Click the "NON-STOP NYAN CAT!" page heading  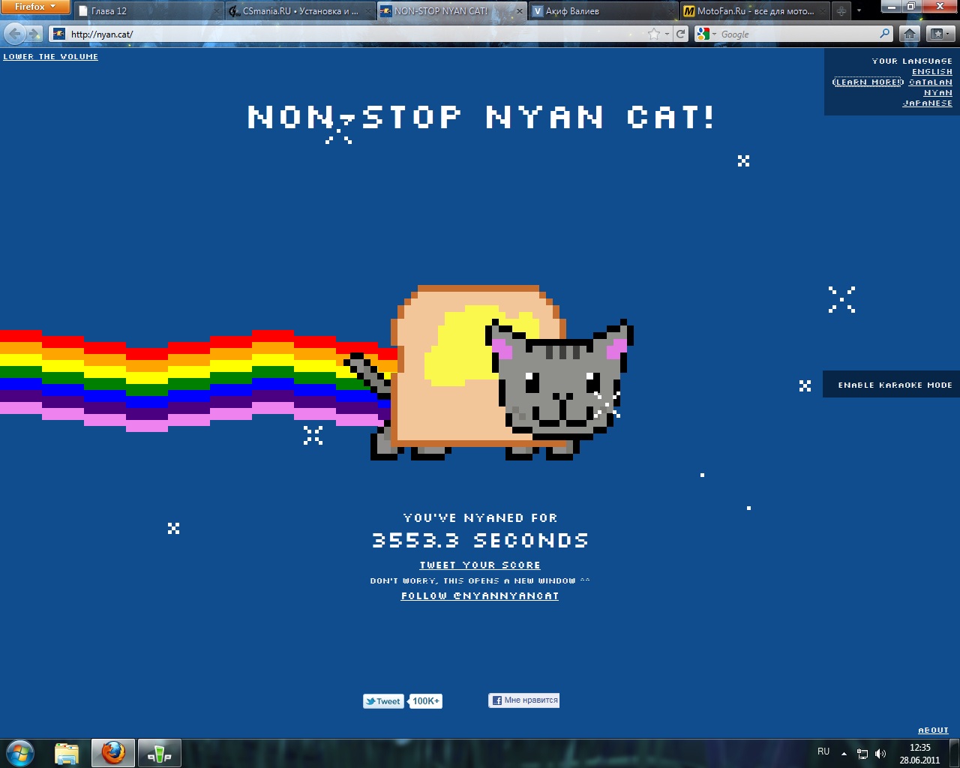pyautogui.click(x=480, y=117)
